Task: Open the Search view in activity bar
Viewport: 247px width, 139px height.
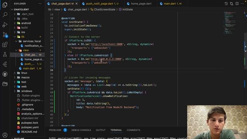Action: (5, 15)
